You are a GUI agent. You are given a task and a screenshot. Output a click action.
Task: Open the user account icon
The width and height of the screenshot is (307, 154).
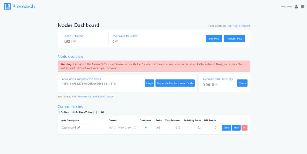coord(296,7)
